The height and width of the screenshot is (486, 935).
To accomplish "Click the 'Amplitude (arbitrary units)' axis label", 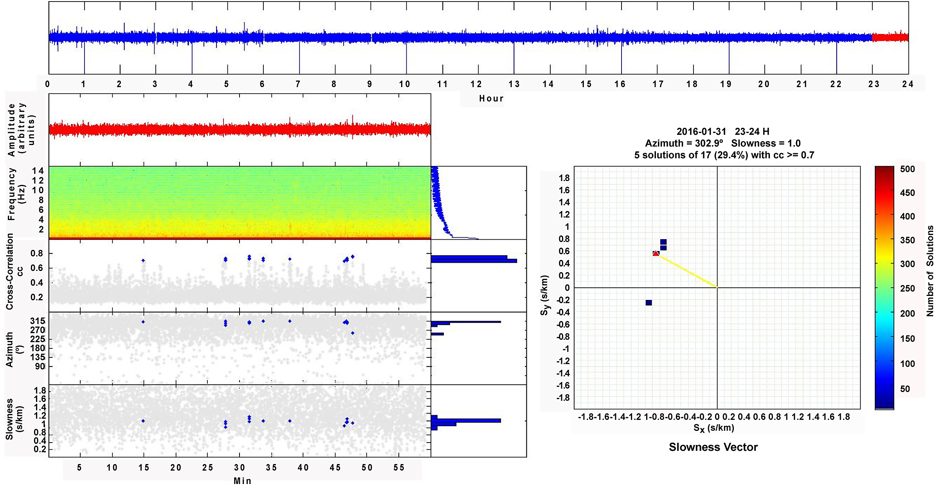I will click(x=21, y=129).
